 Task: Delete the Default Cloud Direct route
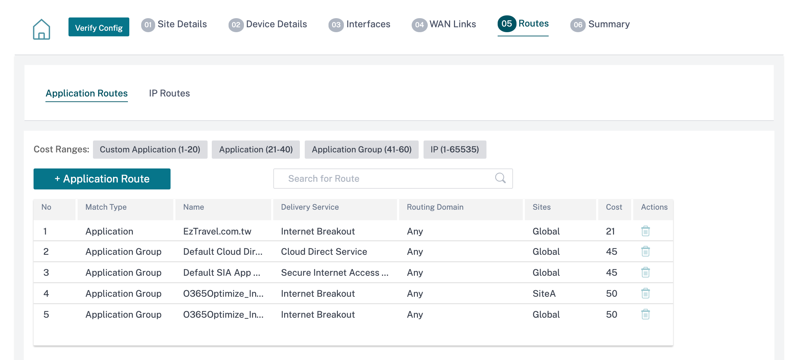[645, 251]
